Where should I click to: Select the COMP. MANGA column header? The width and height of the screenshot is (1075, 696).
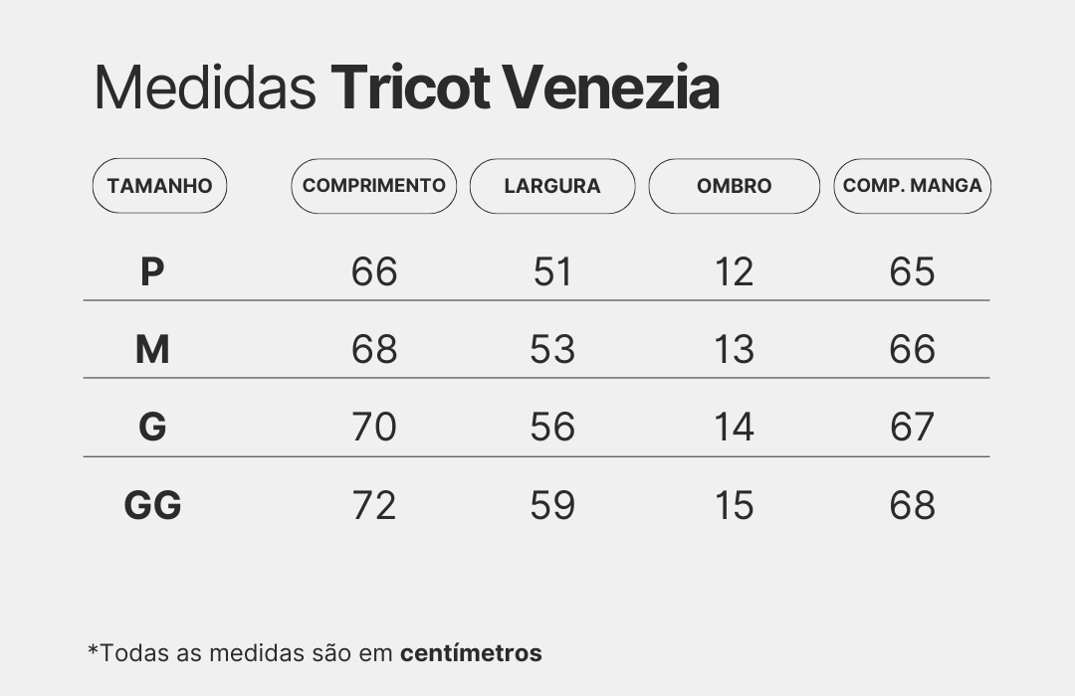click(912, 186)
